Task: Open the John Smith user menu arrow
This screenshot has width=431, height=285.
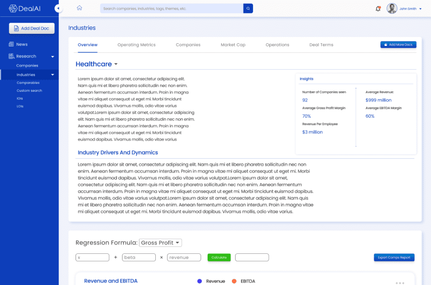Action: [420, 9]
